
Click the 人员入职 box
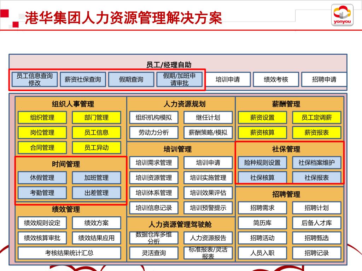tap(262, 253)
